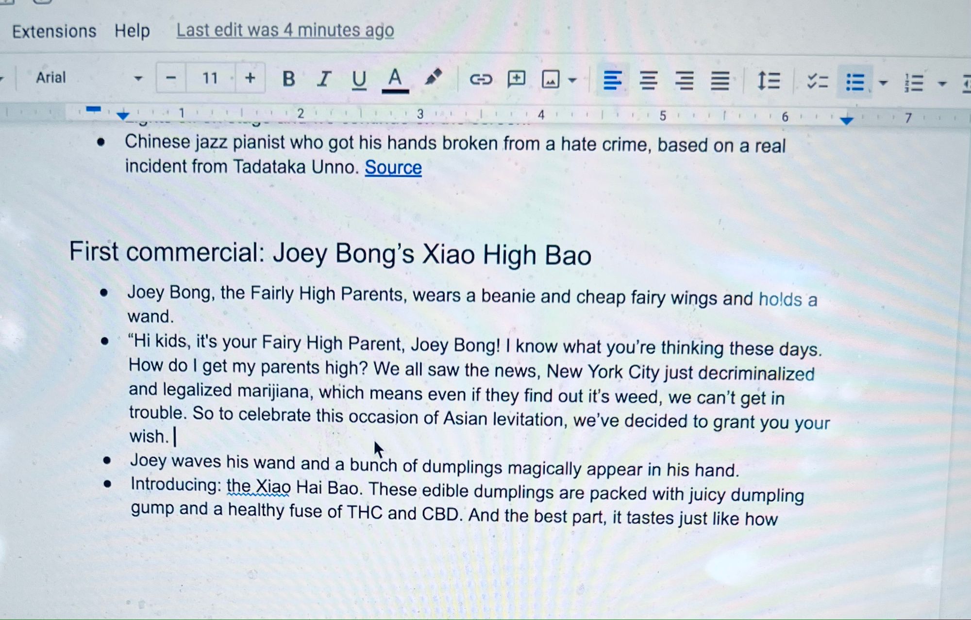This screenshot has height=620, width=971.
Task: Open line and paragraph spacing
Action: (769, 81)
